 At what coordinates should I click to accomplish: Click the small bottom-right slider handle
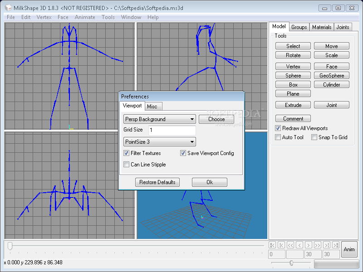[x=291, y=263]
